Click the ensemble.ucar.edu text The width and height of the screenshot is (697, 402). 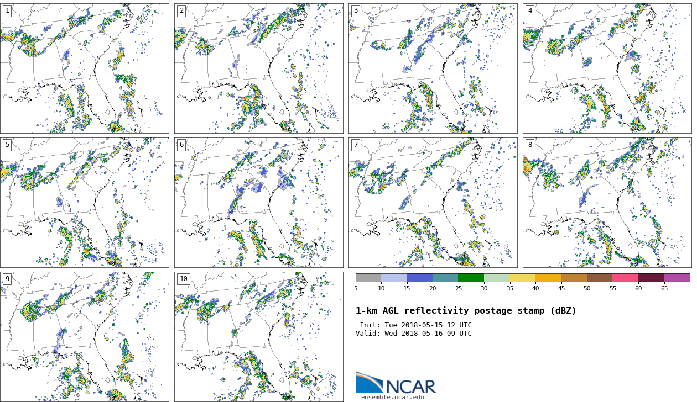point(393,397)
